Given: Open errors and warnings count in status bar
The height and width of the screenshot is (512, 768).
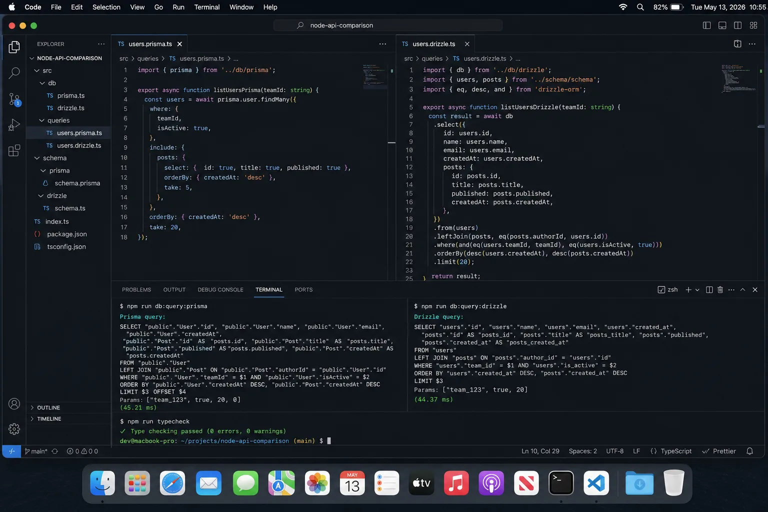Looking at the screenshot, I should tap(82, 451).
